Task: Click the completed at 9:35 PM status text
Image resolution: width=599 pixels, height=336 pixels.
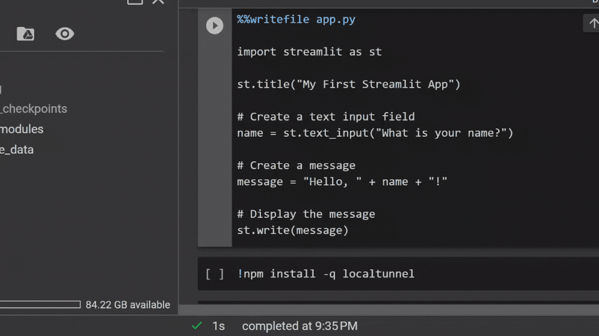Action: pyautogui.click(x=299, y=326)
